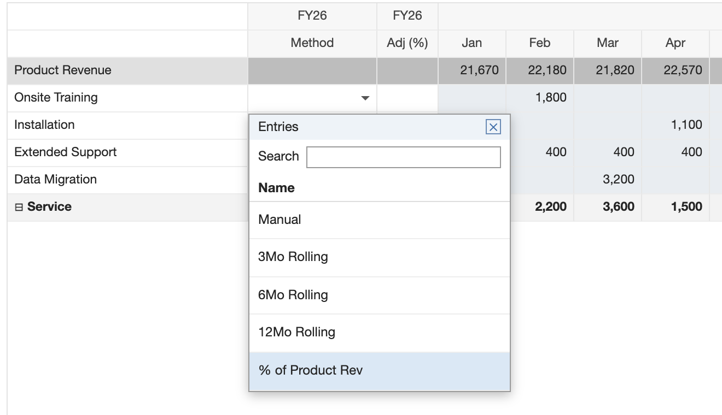
Task: Select Product Revenue Feb cell 22,180
Action: [540, 70]
